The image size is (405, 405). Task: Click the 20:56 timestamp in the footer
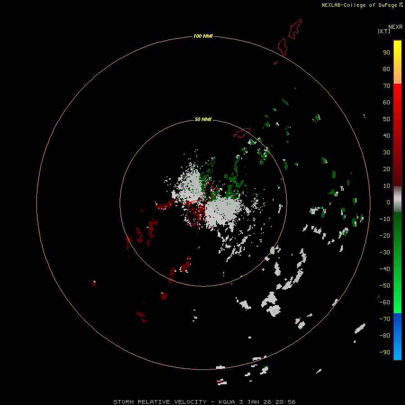[x=285, y=402]
